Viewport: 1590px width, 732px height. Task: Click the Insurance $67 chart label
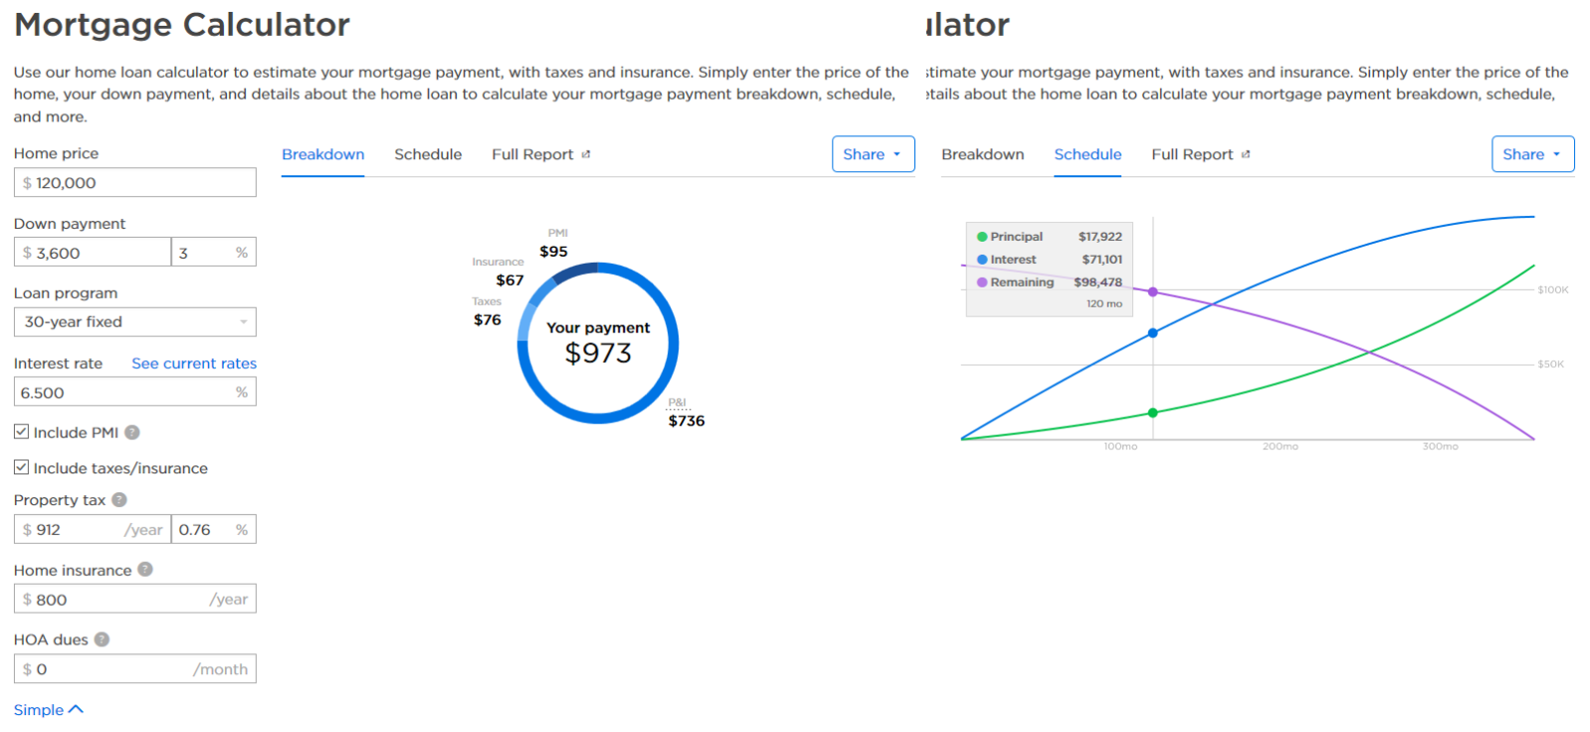point(498,273)
